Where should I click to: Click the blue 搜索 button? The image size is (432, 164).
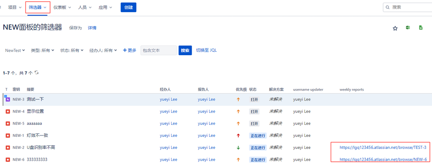coord(185,50)
